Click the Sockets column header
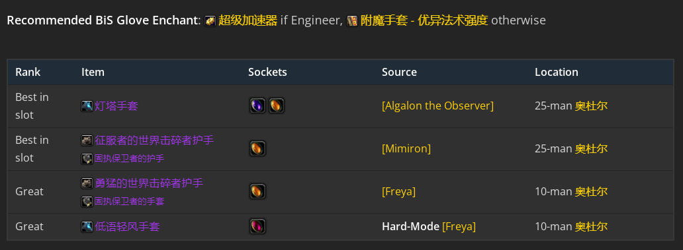 pos(267,72)
